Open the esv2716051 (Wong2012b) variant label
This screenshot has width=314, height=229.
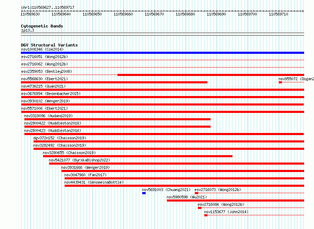(44, 57)
